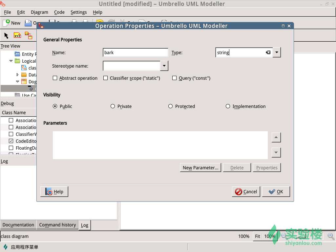
Task: Expand the Datatypes tree node
Action: click(x=18, y=74)
